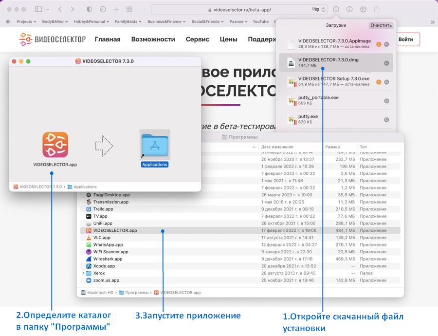Select VLC.app in the Finder list
Image resolution: width=438 pixels, height=336 pixels.
[x=240, y=238]
